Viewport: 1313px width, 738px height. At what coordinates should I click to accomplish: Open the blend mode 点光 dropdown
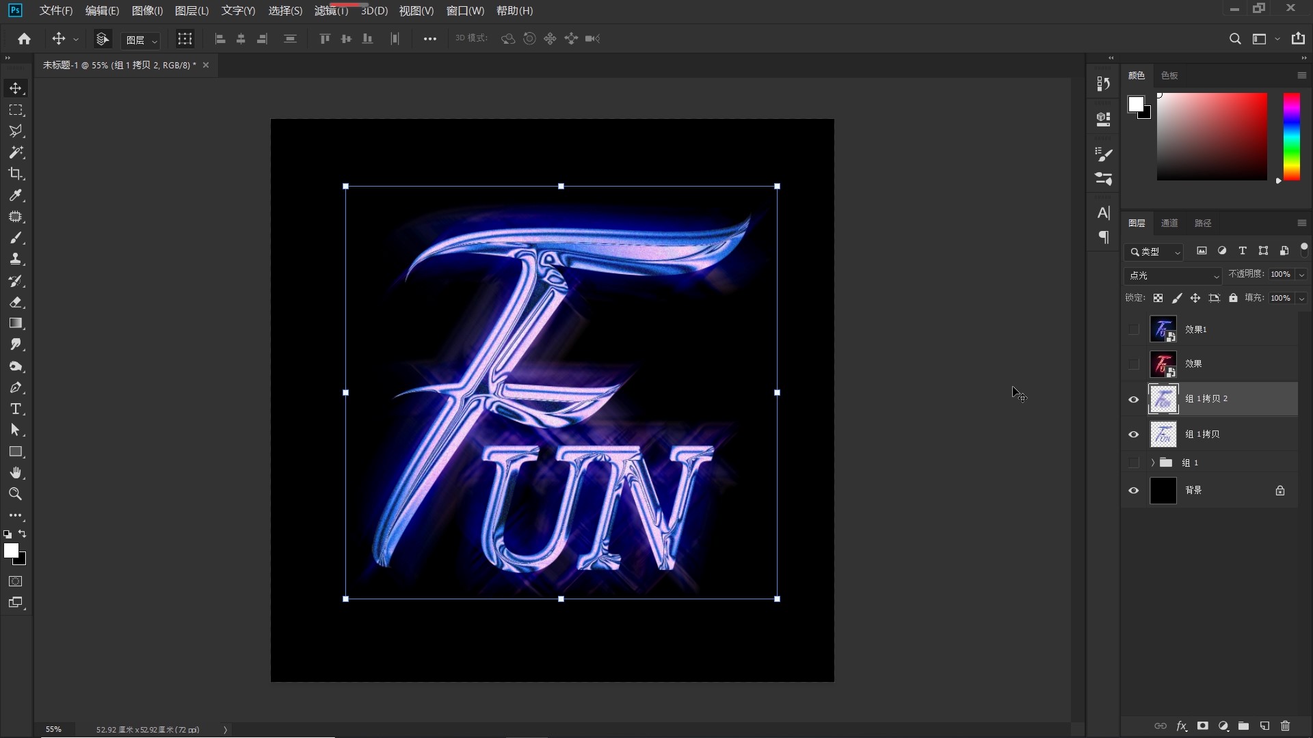[x=1173, y=275]
